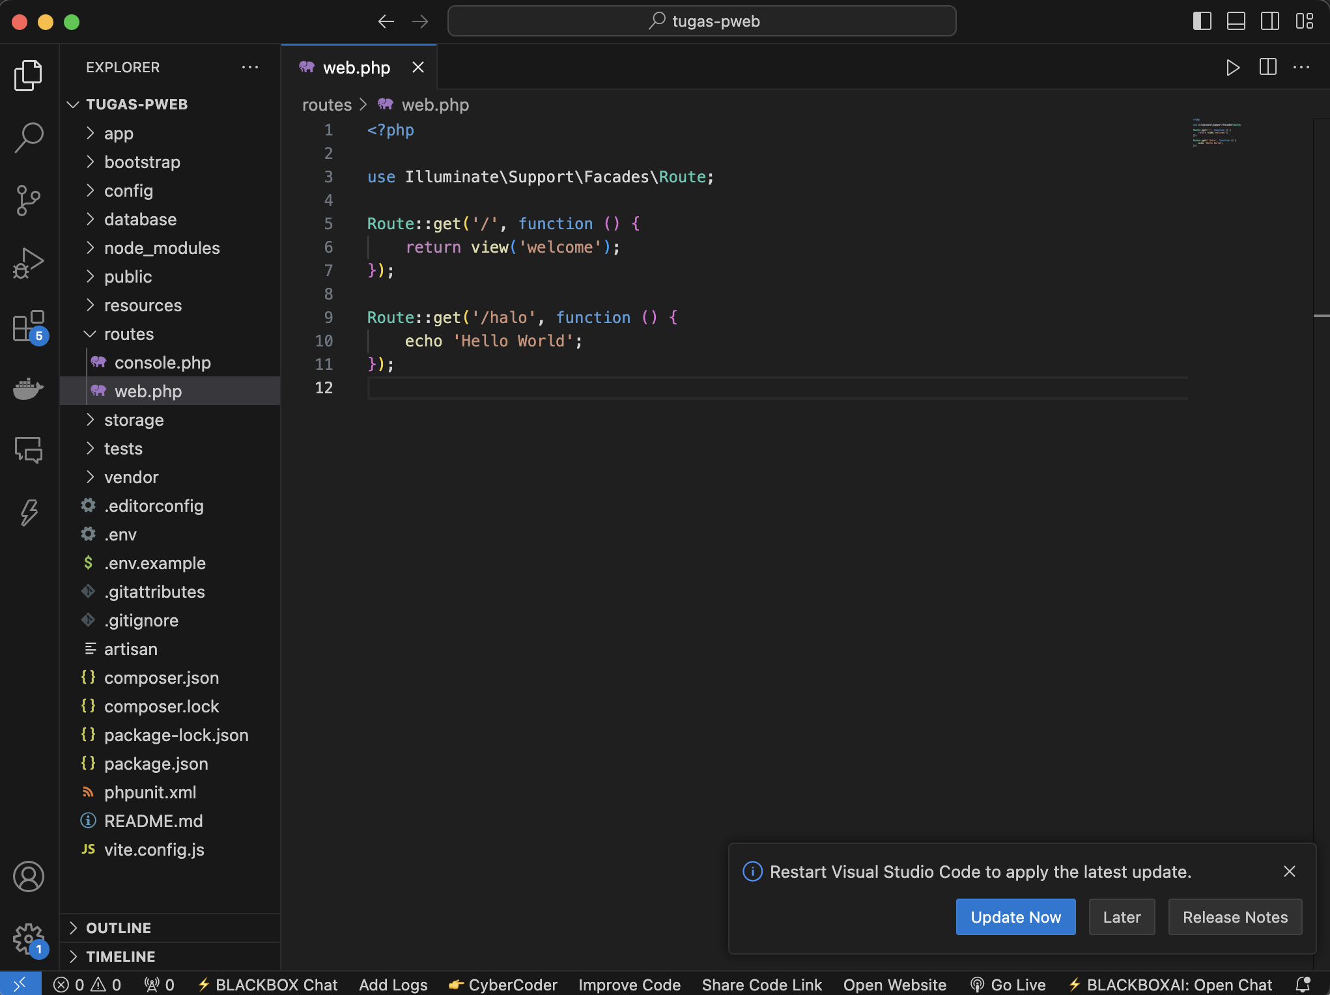Toggle the primary side bar layout button

[x=1202, y=21]
